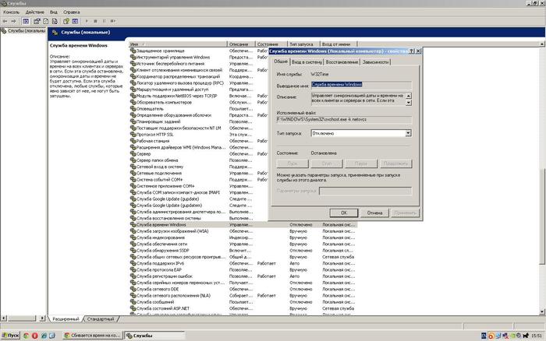546x341 pixels.
Task: Click the gear icon of 'Служба сетевого DDE' row
Action: coord(133,289)
